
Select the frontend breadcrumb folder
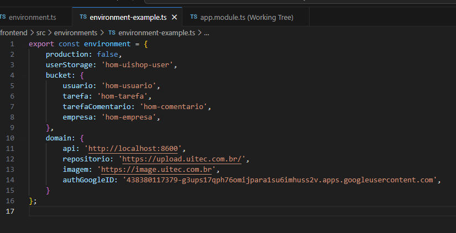pyautogui.click(x=13, y=33)
